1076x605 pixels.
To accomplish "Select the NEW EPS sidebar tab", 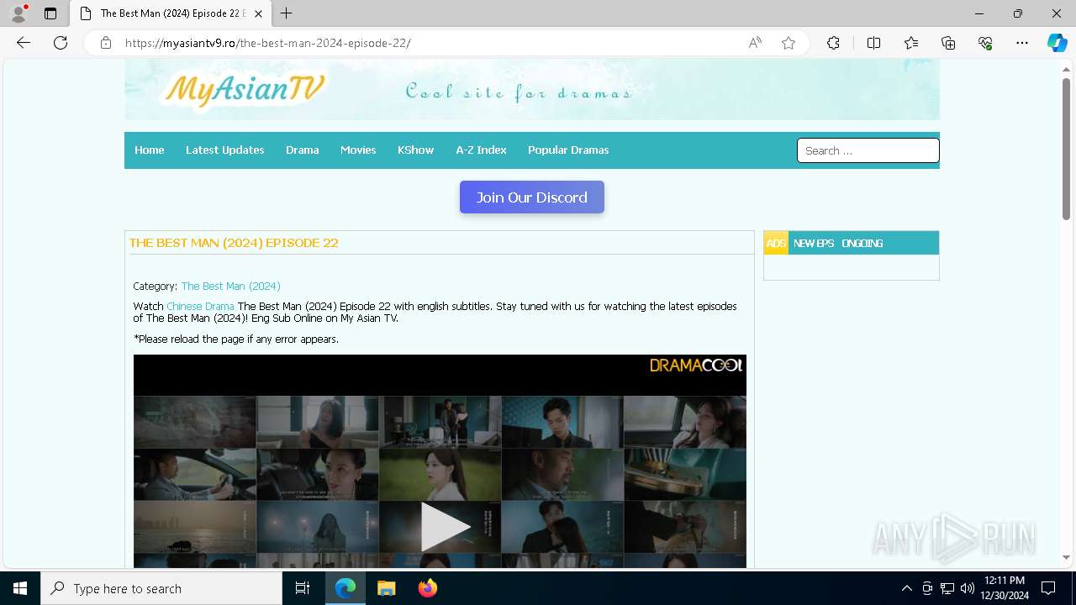I will coord(814,243).
